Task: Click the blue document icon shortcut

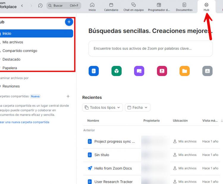Action: pos(94,71)
